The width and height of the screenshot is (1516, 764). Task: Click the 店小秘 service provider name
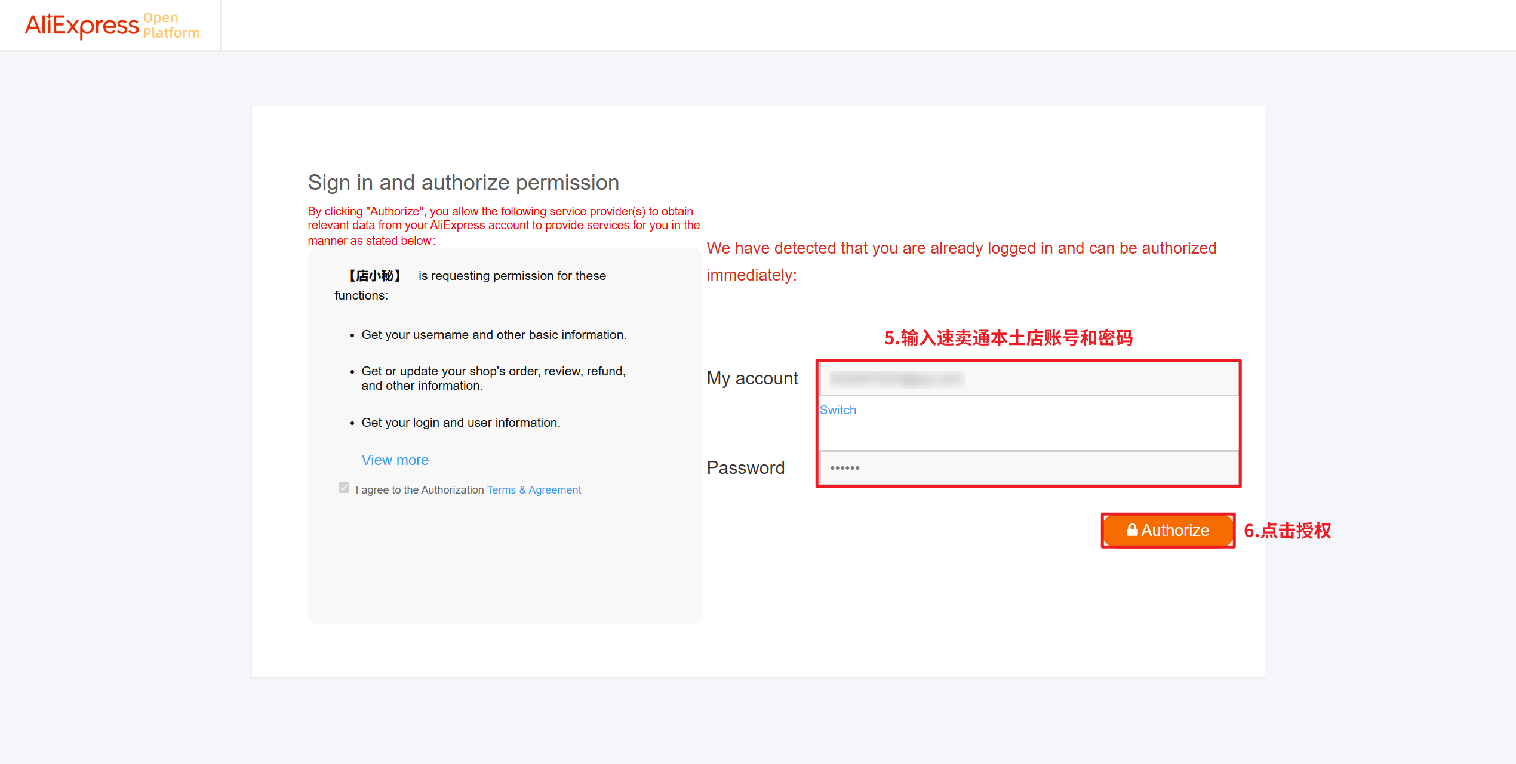(374, 276)
